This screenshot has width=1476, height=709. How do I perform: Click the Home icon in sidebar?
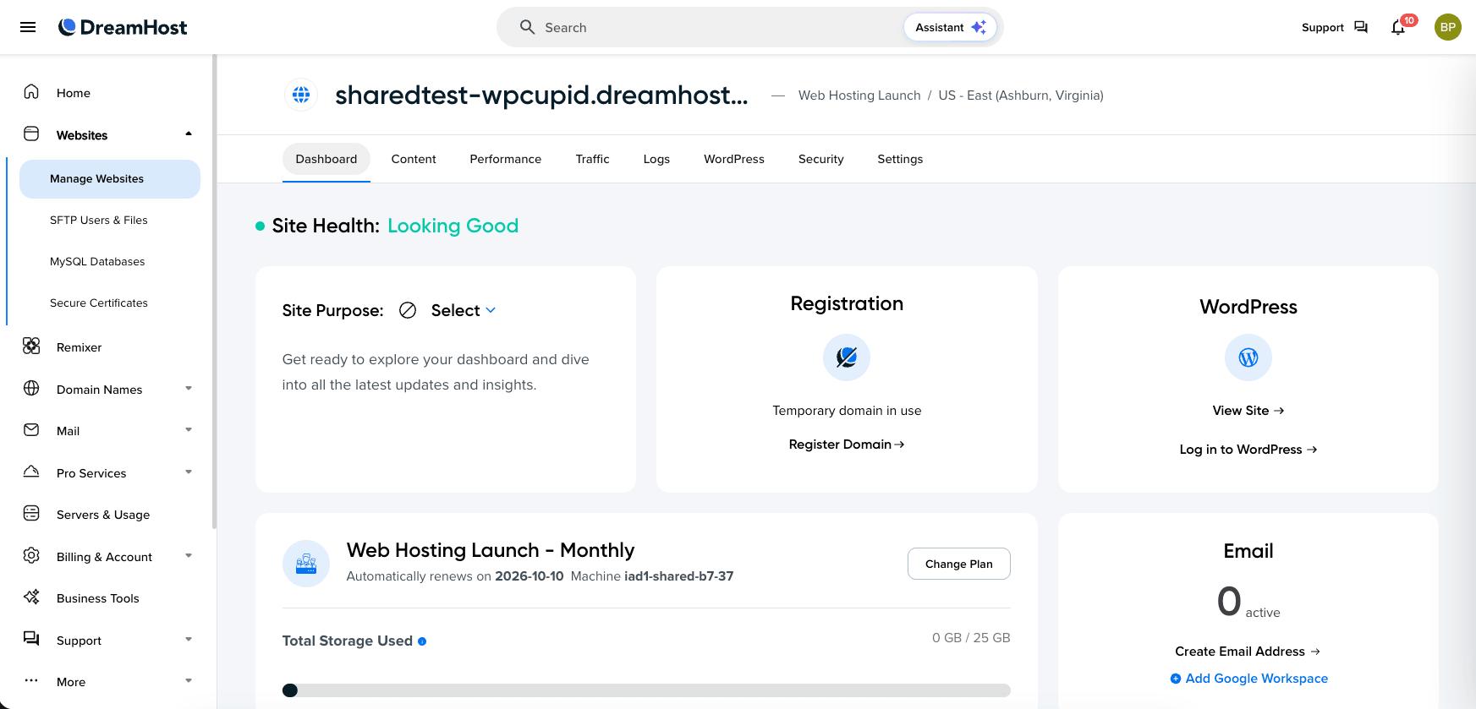click(x=31, y=92)
